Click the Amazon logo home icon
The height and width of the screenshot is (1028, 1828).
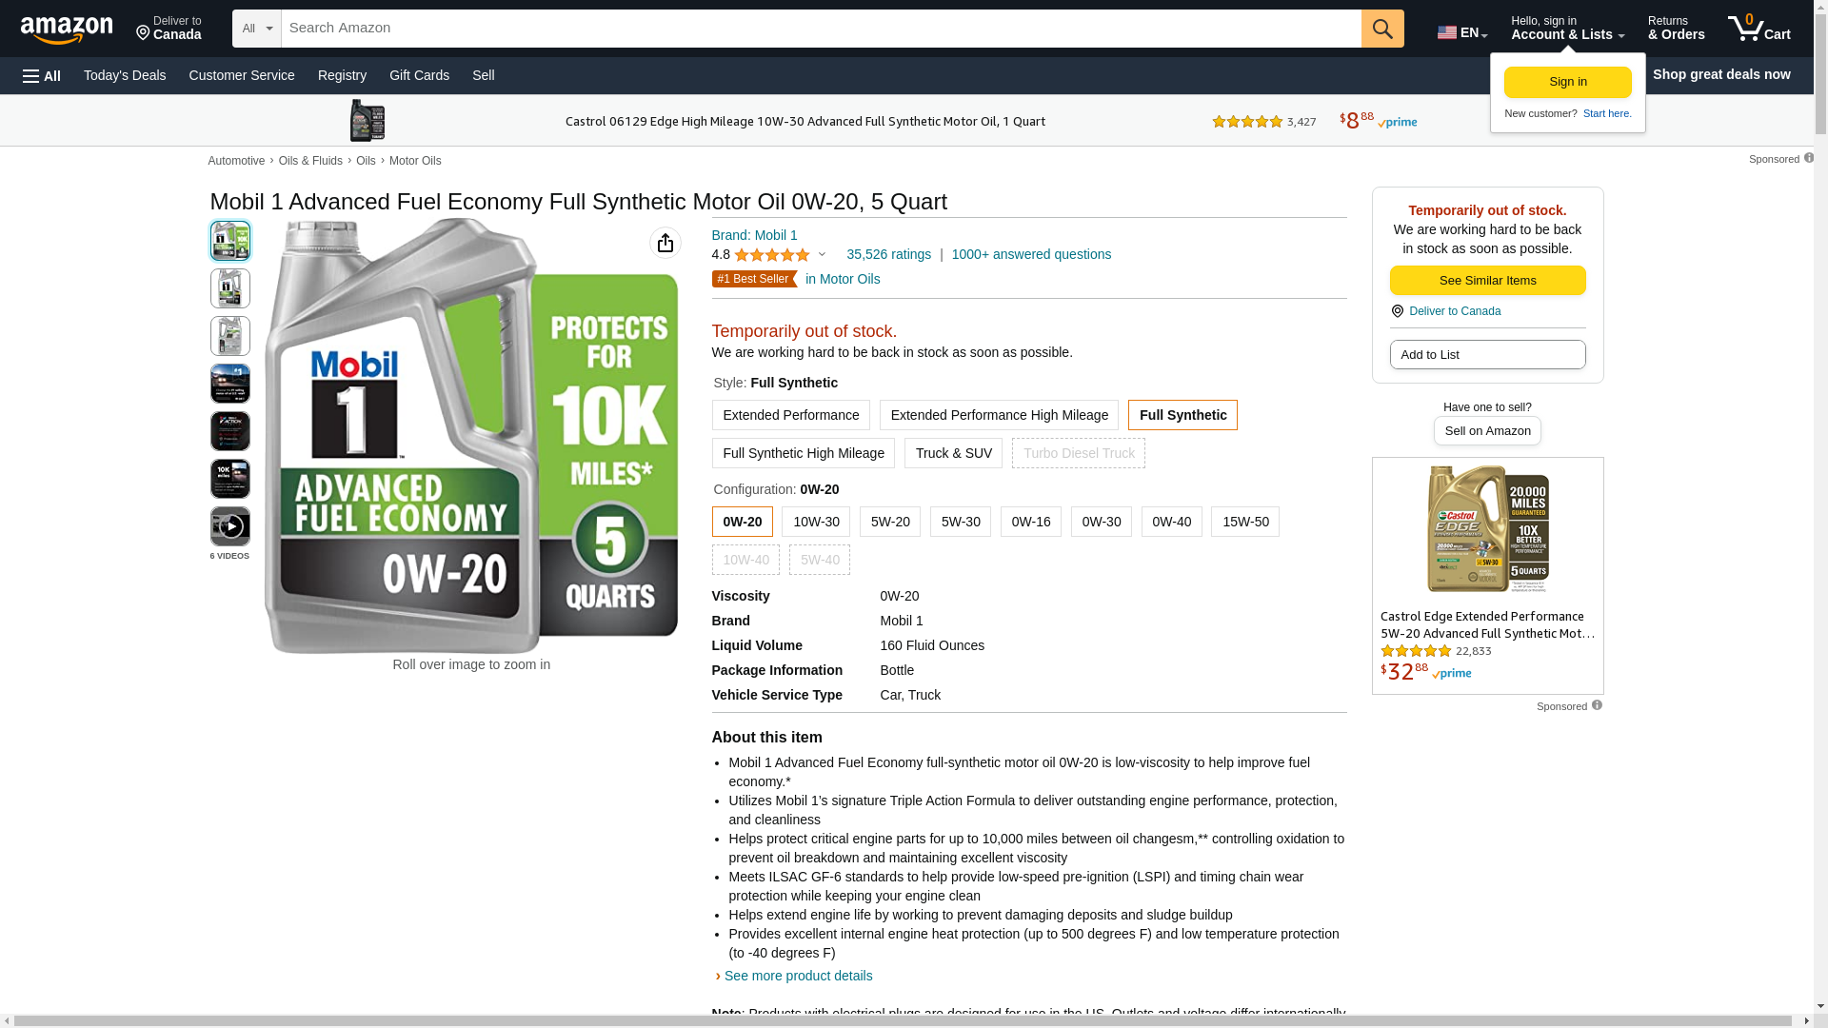click(67, 30)
